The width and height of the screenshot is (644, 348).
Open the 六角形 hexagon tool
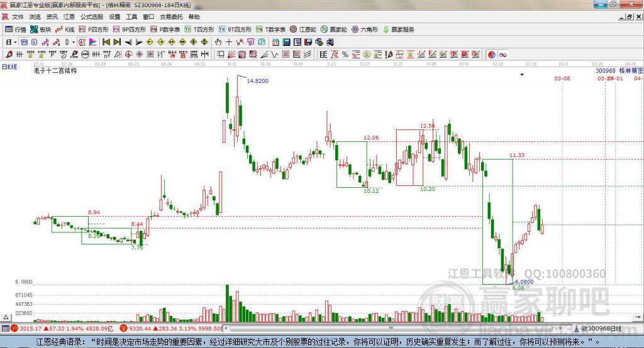tap(365, 29)
